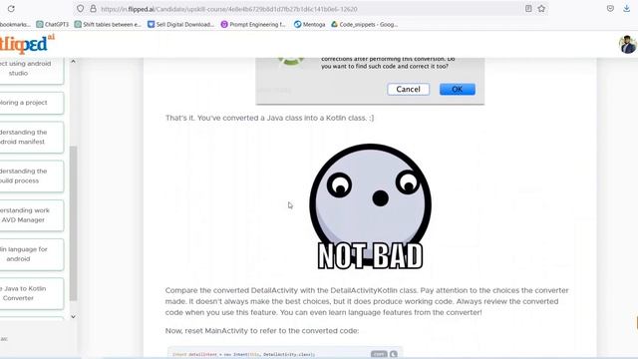Bookmark this page with the star icon
Image resolution: width=638 pixels, height=359 pixels.
tap(541, 9)
